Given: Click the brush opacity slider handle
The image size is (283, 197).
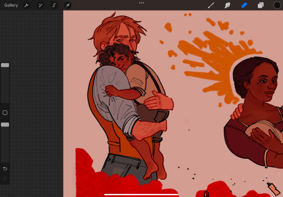Looking at the screenshot, I should (x=5, y=124).
